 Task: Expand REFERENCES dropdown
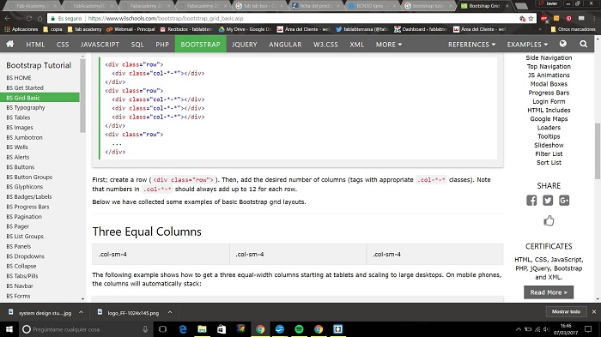pyautogui.click(x=472, y=45)
